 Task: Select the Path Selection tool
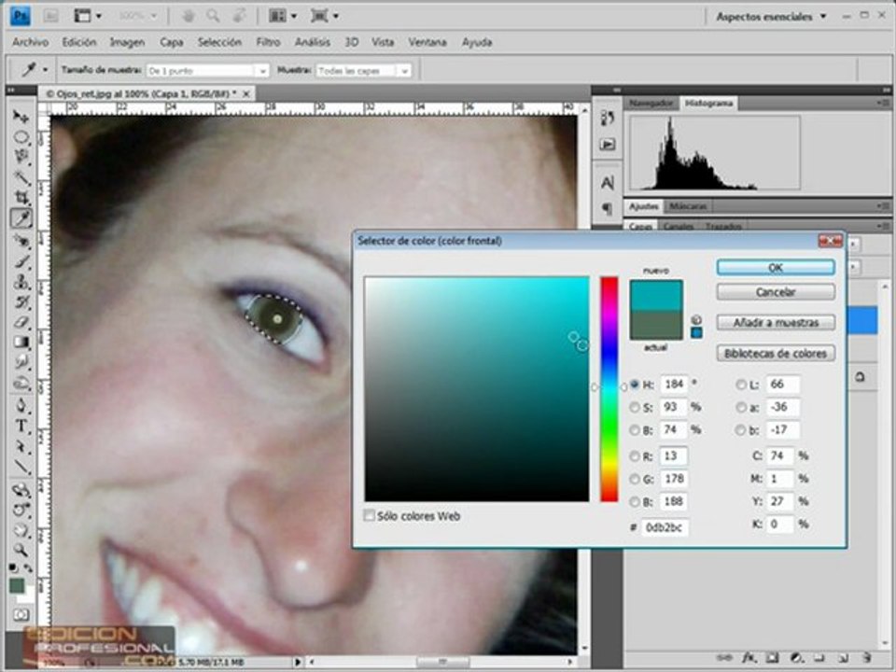click(21, 446)
